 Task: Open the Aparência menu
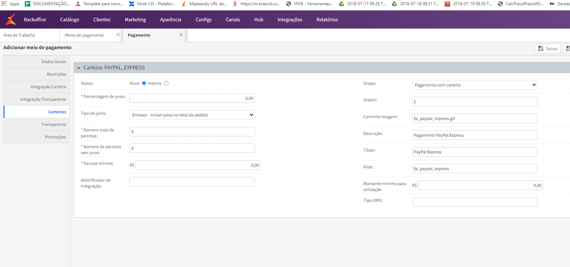tap(171, 20)
